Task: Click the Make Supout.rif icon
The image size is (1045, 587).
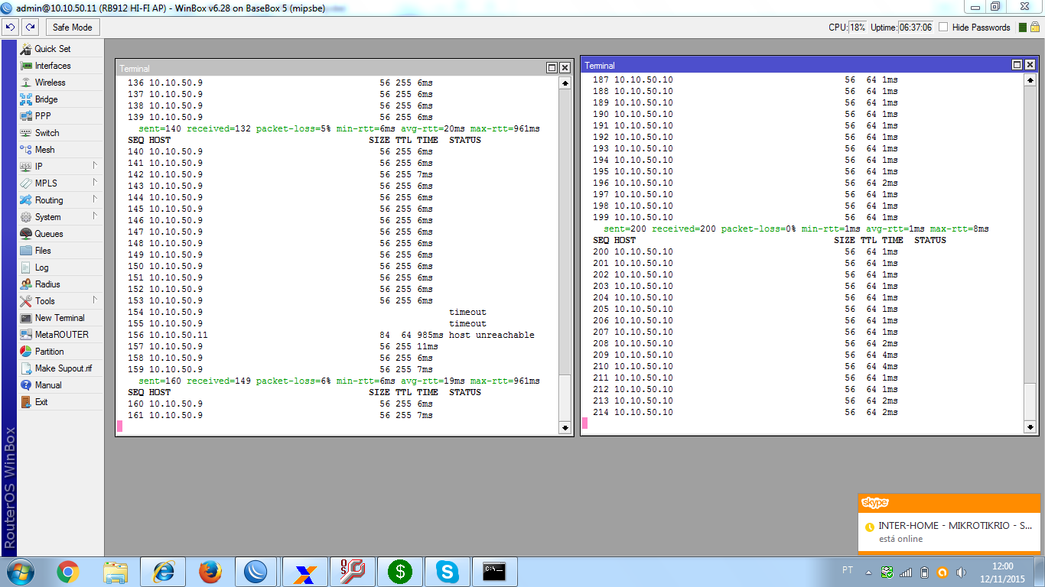Action: pyautogui.click(x=26, y=368)
